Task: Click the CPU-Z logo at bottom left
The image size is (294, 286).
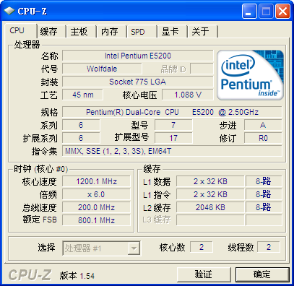Action: coord(30,275)
